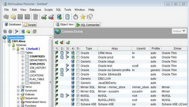Expand the Sequences tree node

18,98
